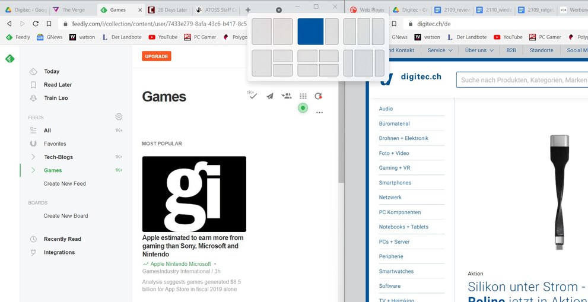Switch to the 2110_windo tab
588x302 pixels.
[x=494, y=10]
